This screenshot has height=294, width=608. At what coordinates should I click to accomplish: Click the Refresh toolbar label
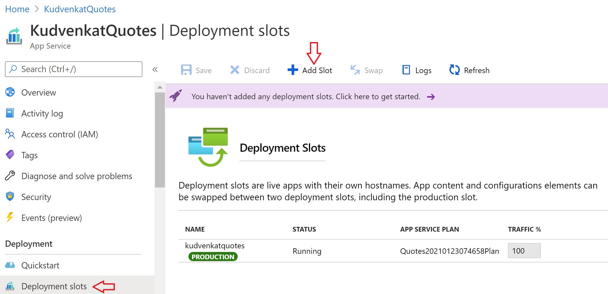point(477,70)
